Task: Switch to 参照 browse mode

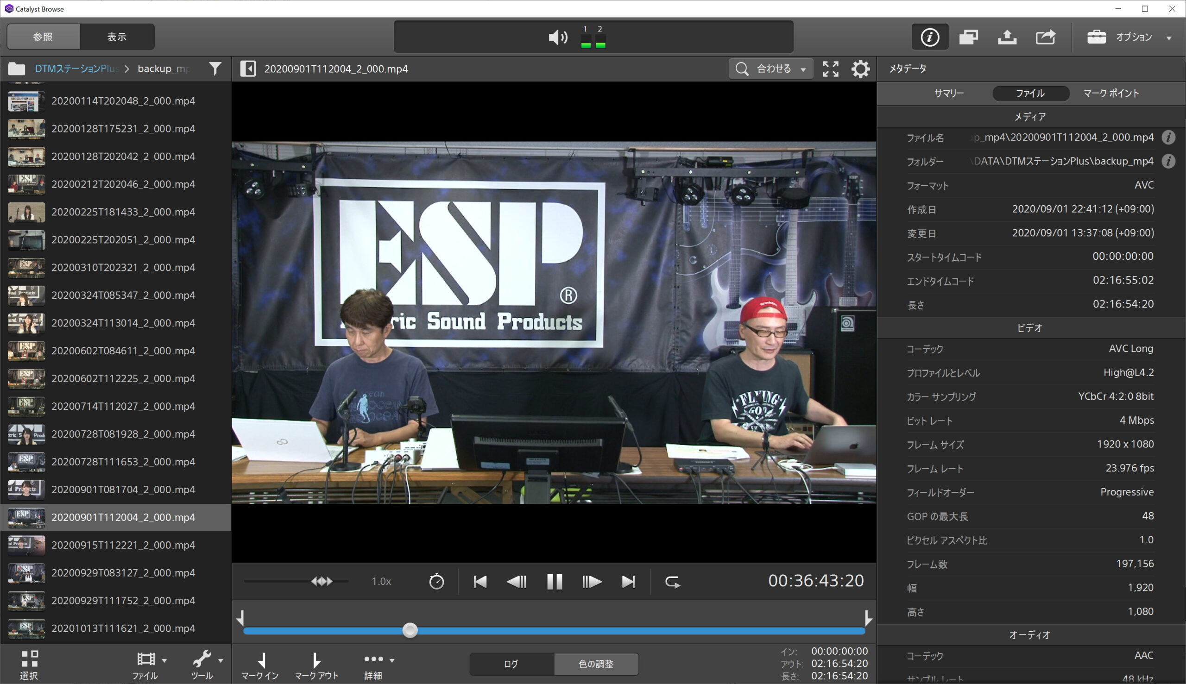Action: pyautogui.click(x=43, y=37)
